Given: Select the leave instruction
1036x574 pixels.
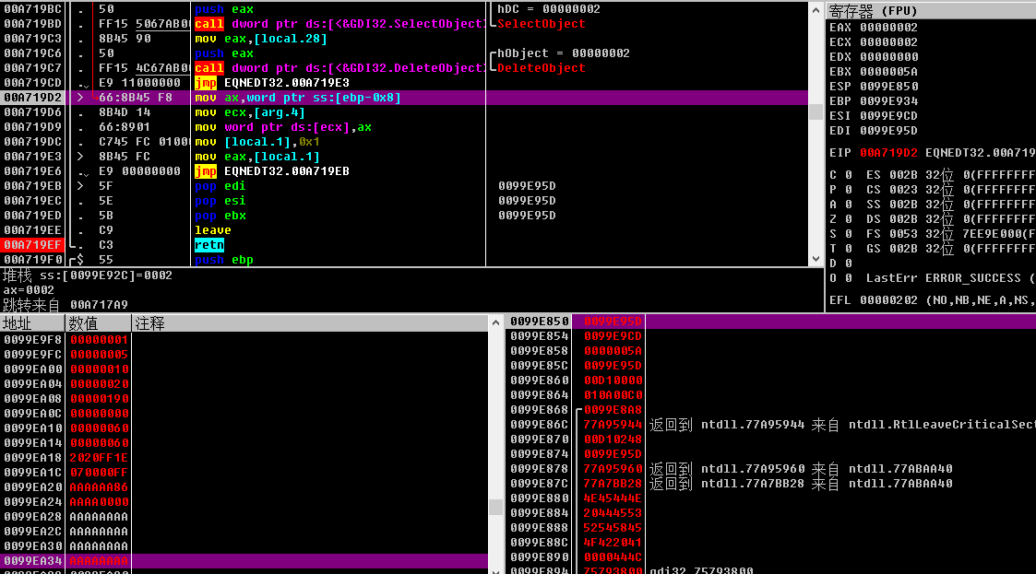Looking at the screenshot, I should [x=213, y=230].
